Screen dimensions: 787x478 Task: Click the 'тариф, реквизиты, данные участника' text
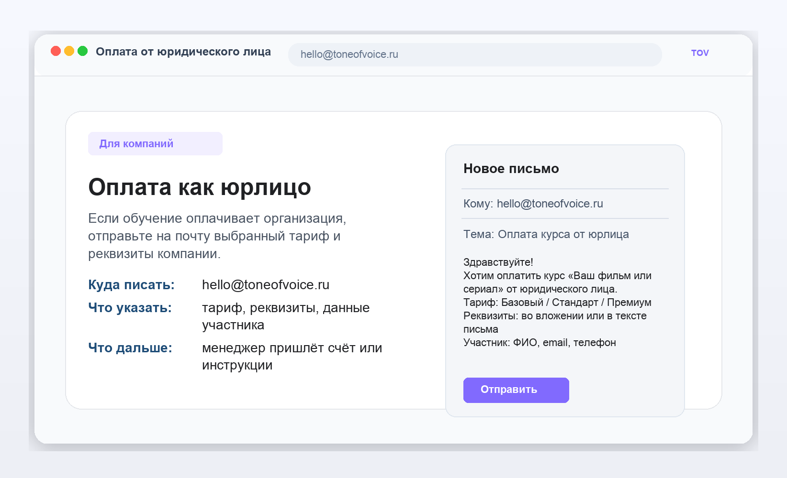pos(286,316)
